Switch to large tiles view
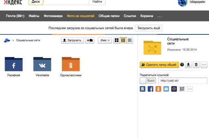 point(117,40)
